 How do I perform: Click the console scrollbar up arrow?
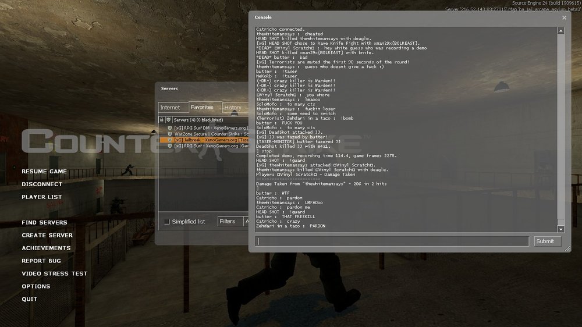(561, 31)
